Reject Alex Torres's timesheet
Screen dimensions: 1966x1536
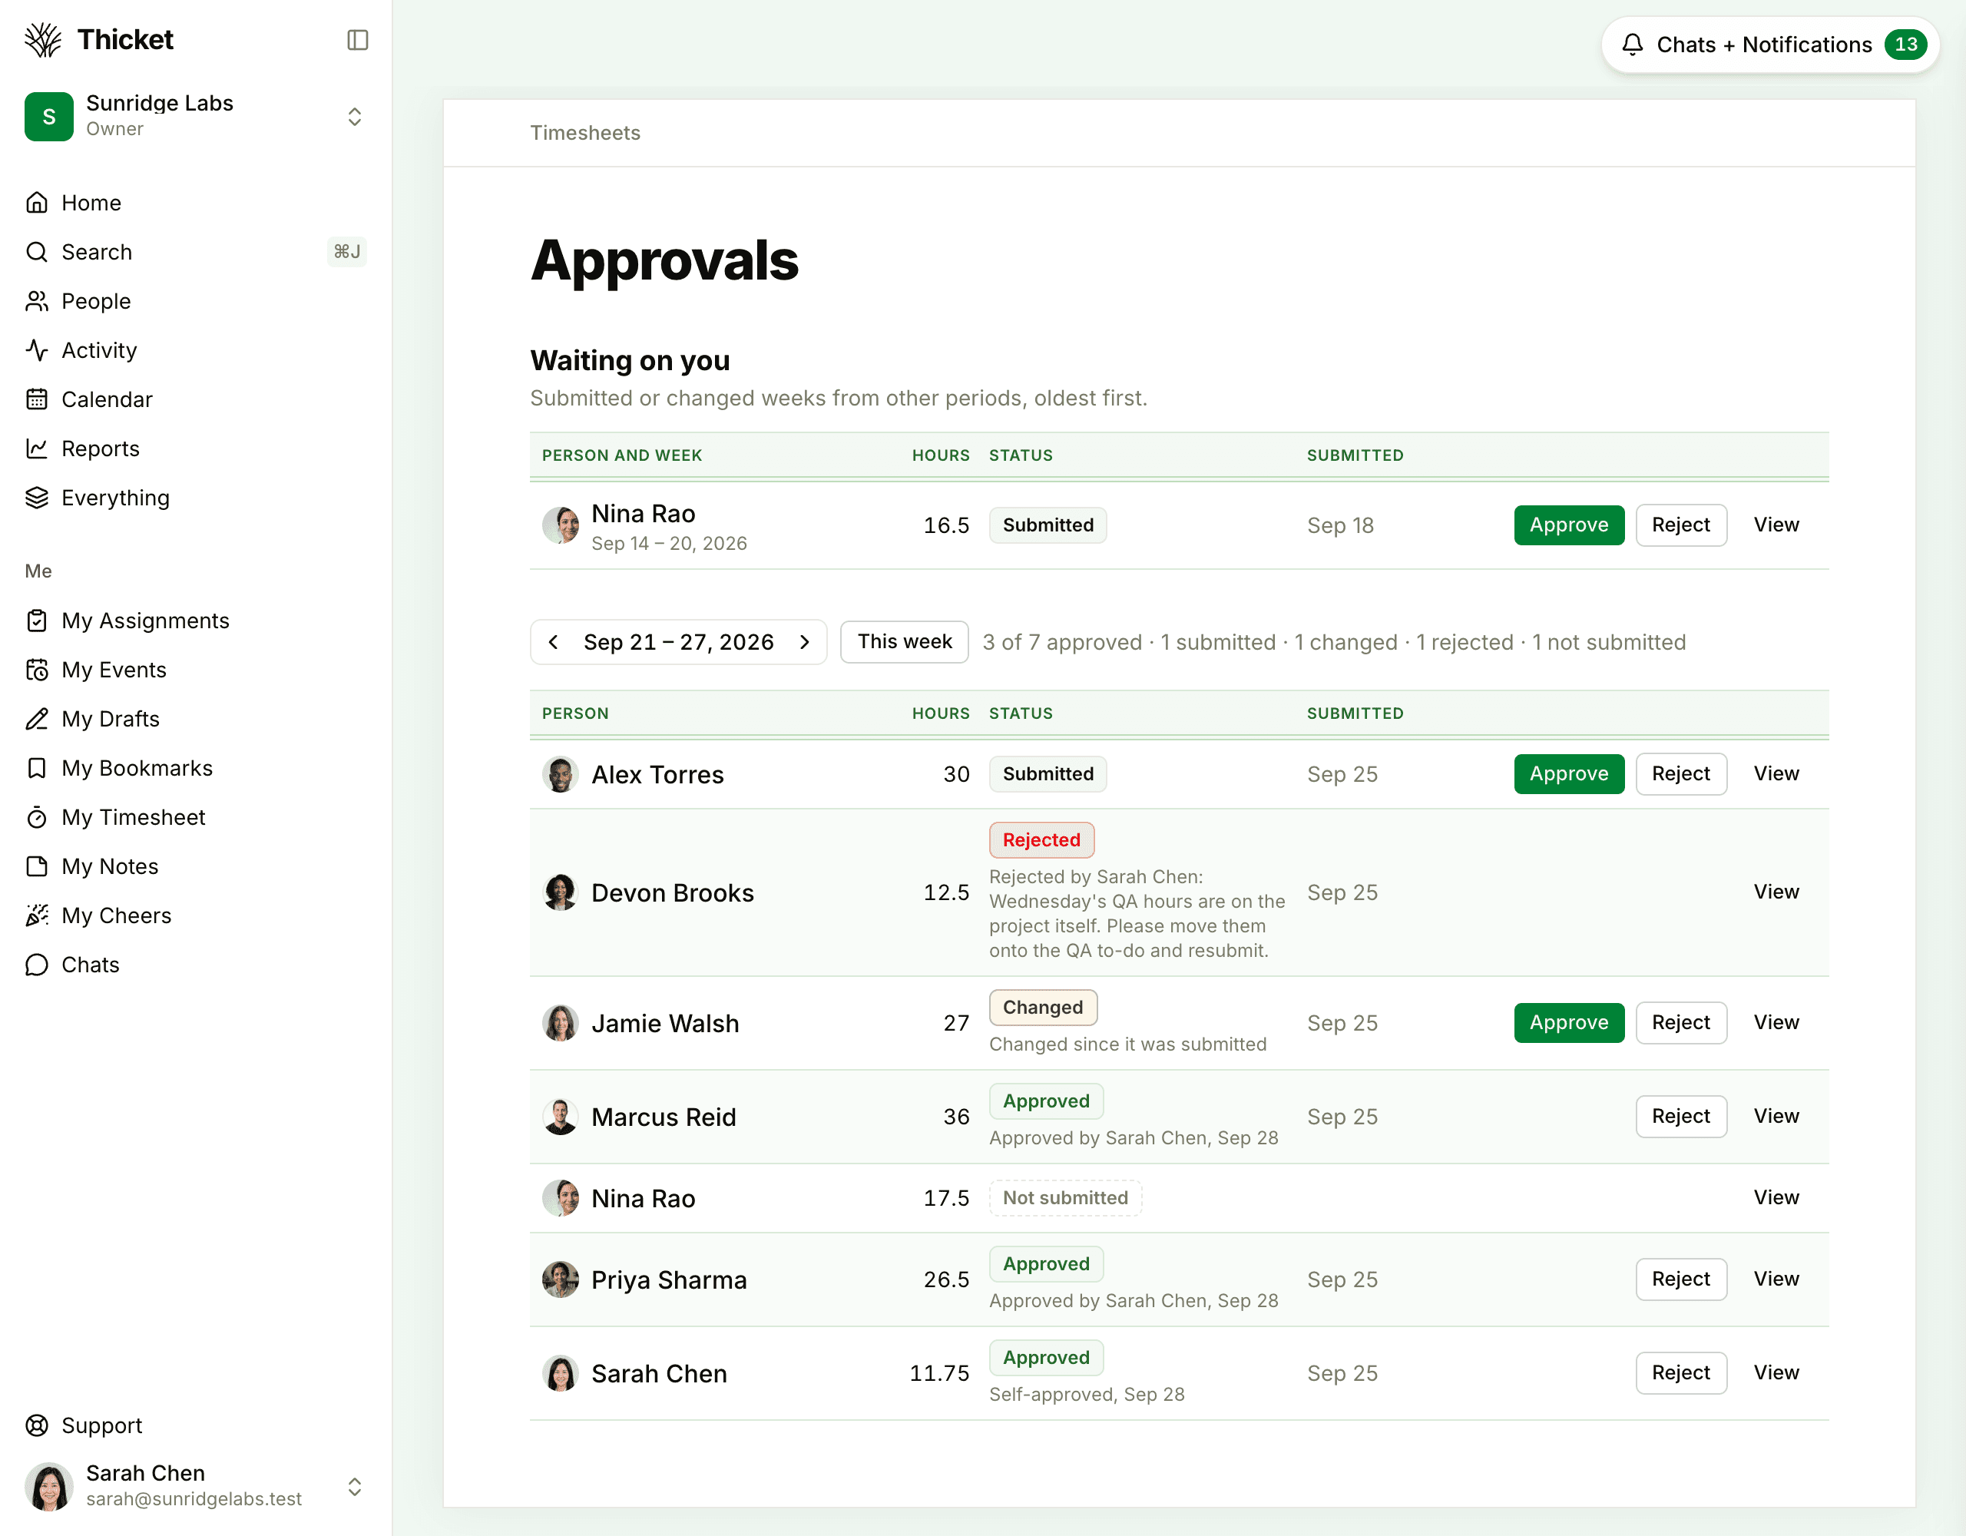point(1680,774)
